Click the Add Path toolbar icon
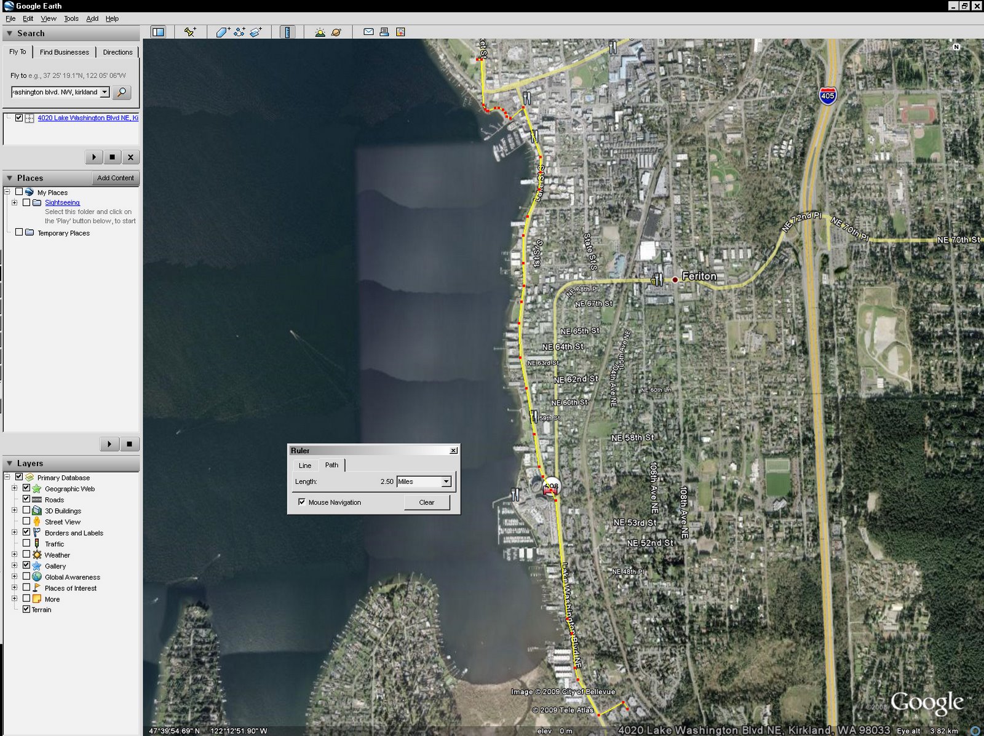The width and height of the screenshot is (984, 736). tap(239, 32)
